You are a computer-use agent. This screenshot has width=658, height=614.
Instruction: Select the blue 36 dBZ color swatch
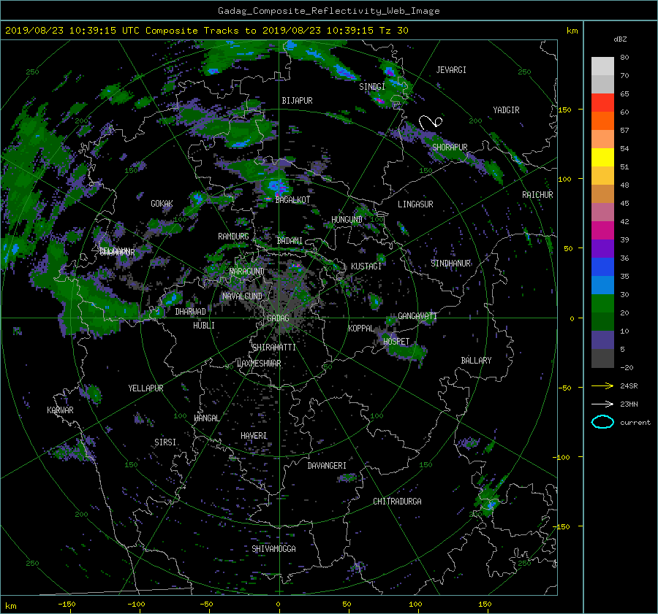602,266
